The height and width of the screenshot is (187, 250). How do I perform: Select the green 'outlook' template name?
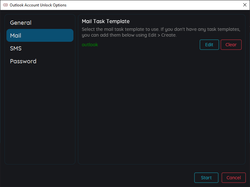pyautogui.click(x=90, y=45)
